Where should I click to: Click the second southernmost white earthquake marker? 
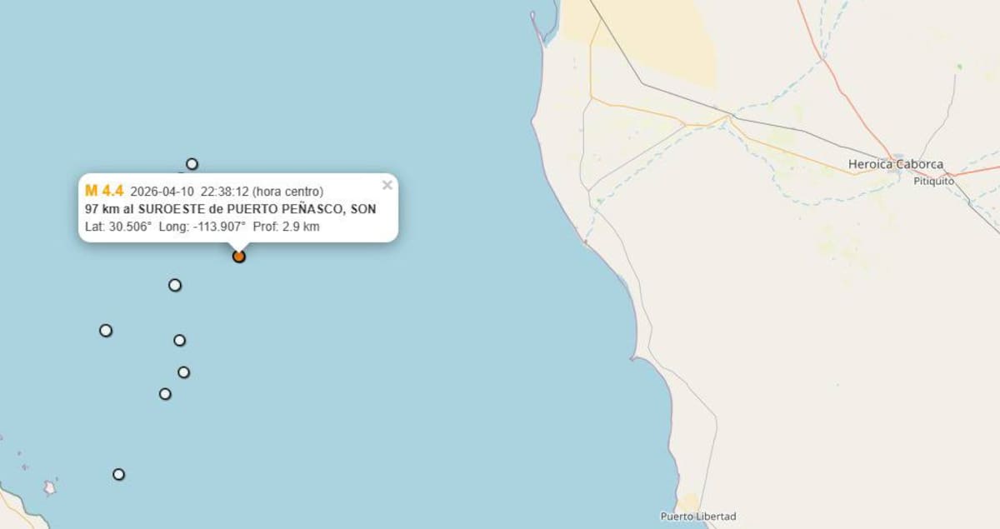pyautogui.click(x=165, y=393)
